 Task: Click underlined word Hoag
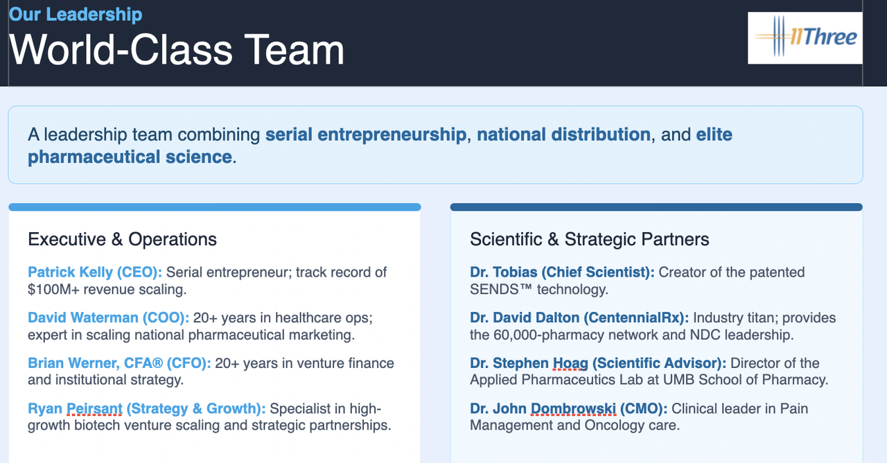tap(569, 363)
